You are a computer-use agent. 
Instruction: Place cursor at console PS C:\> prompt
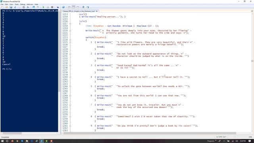[7, 69]
